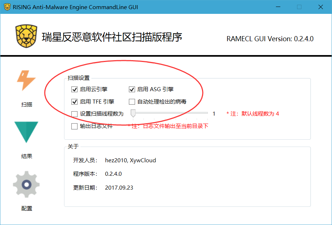Click the title 瑞星反恶意软件社区扫描版程序

112,37
